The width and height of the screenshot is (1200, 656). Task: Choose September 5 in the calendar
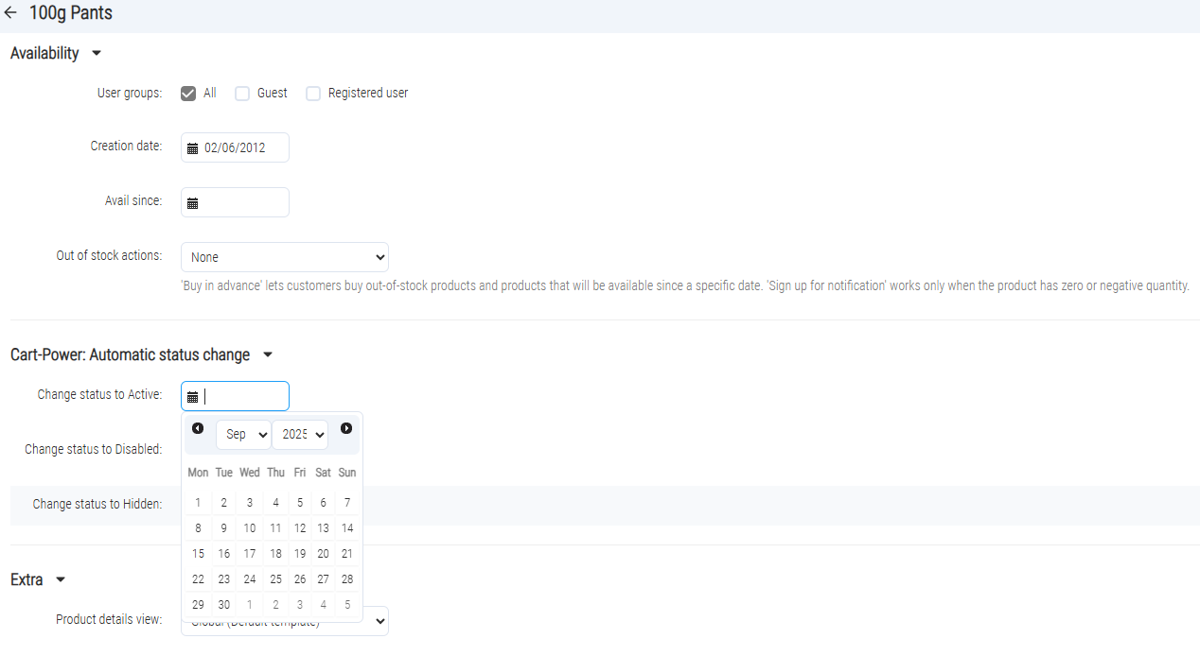point(300,503)
